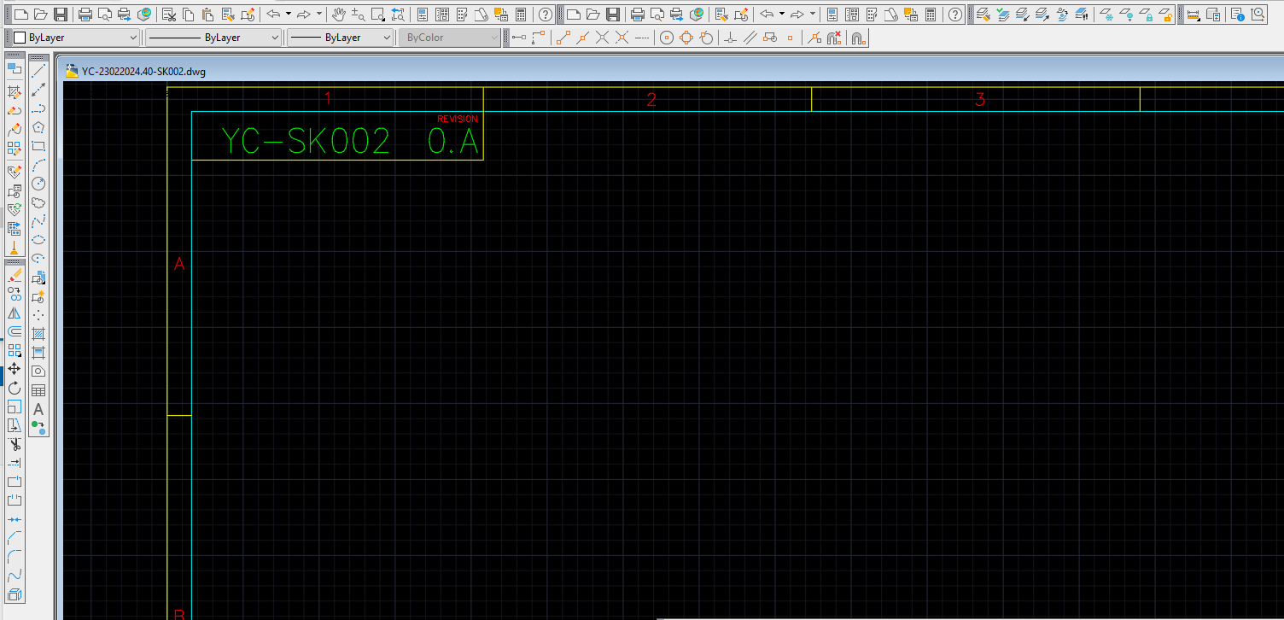
Task: Select the Revision Cloud tool
Action: coord(38,202)
